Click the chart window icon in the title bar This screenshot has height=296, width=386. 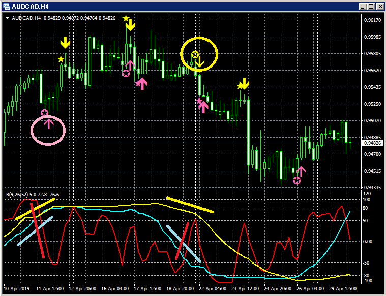point(7,7)
